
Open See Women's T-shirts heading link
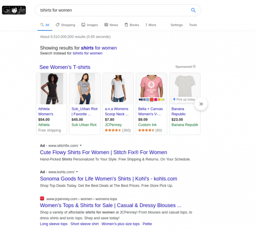(x=65, y=67)
